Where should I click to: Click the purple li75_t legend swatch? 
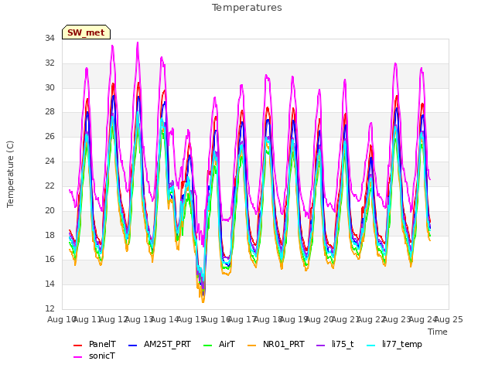[321, 345]
